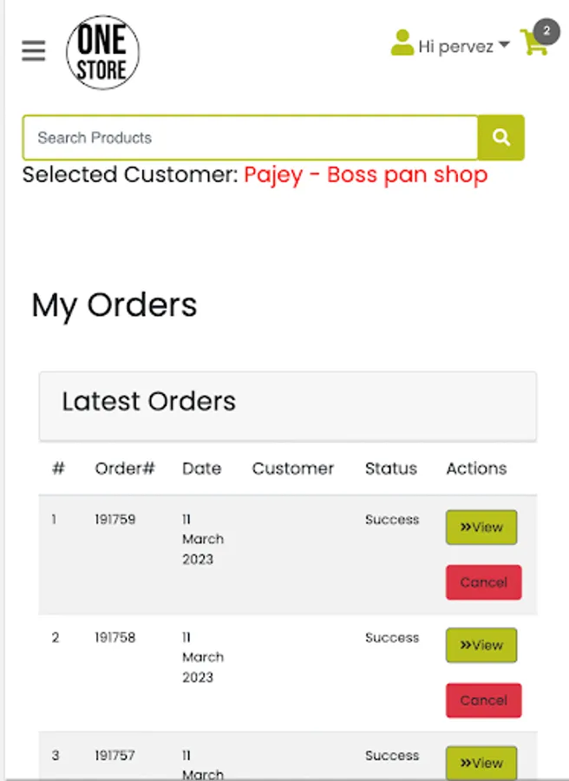The height and width of the screenshot is (781, 569).
Task: Click the Customer column header
Action: coord(292,469)
